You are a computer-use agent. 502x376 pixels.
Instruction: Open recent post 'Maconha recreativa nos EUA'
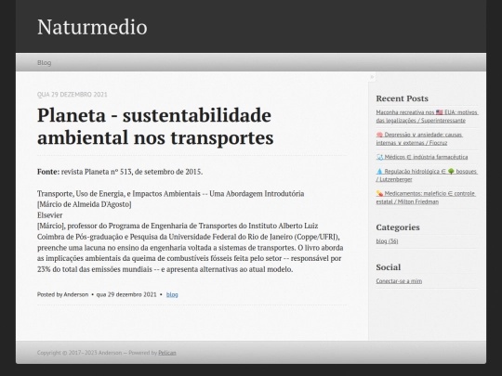427,116
